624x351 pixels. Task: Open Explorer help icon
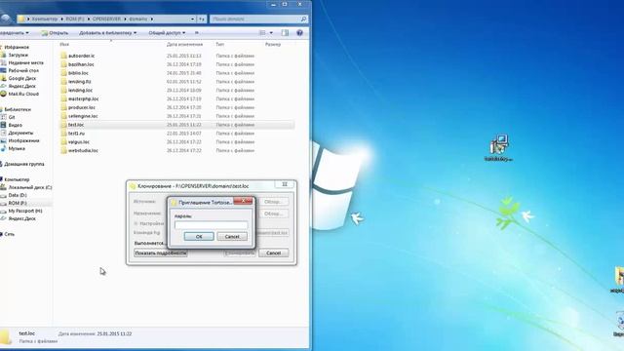click(x=299, y=33)
